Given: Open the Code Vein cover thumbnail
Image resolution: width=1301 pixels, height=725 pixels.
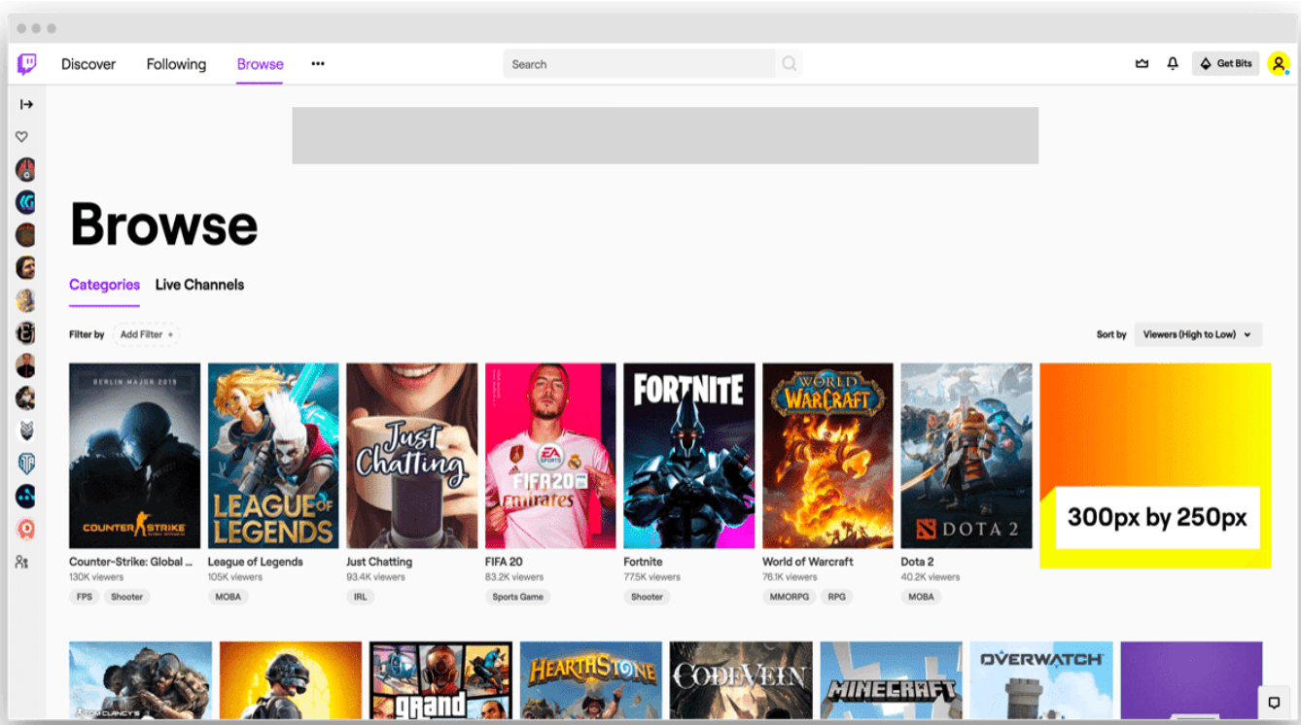Looking at the screenshot, I should [741, 680].
